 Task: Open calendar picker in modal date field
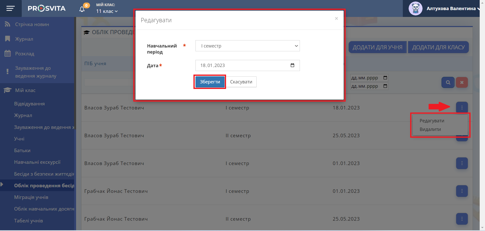(x=292, y=65)
